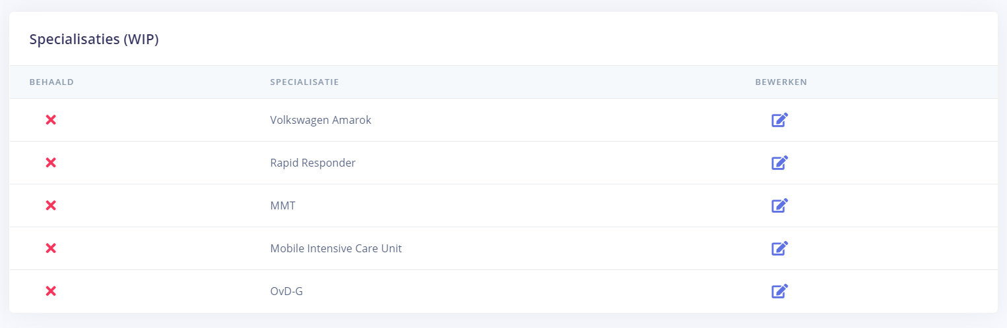Edit the Mobile Intensive Care Unit entry

[779, 248]
